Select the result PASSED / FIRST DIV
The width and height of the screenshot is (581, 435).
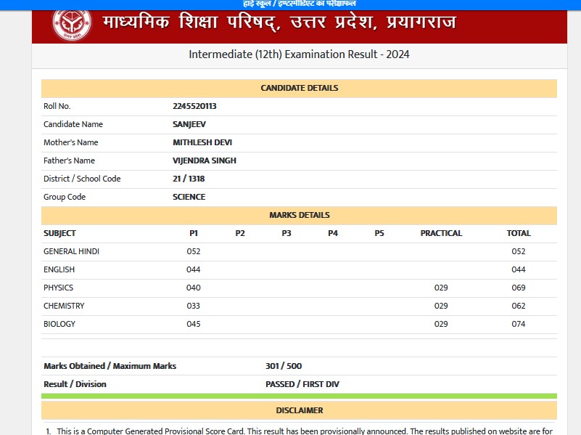pos(302,384)
